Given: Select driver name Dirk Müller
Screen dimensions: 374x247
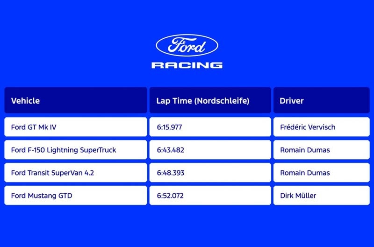Looking at the screenshot, I should 298,196.
